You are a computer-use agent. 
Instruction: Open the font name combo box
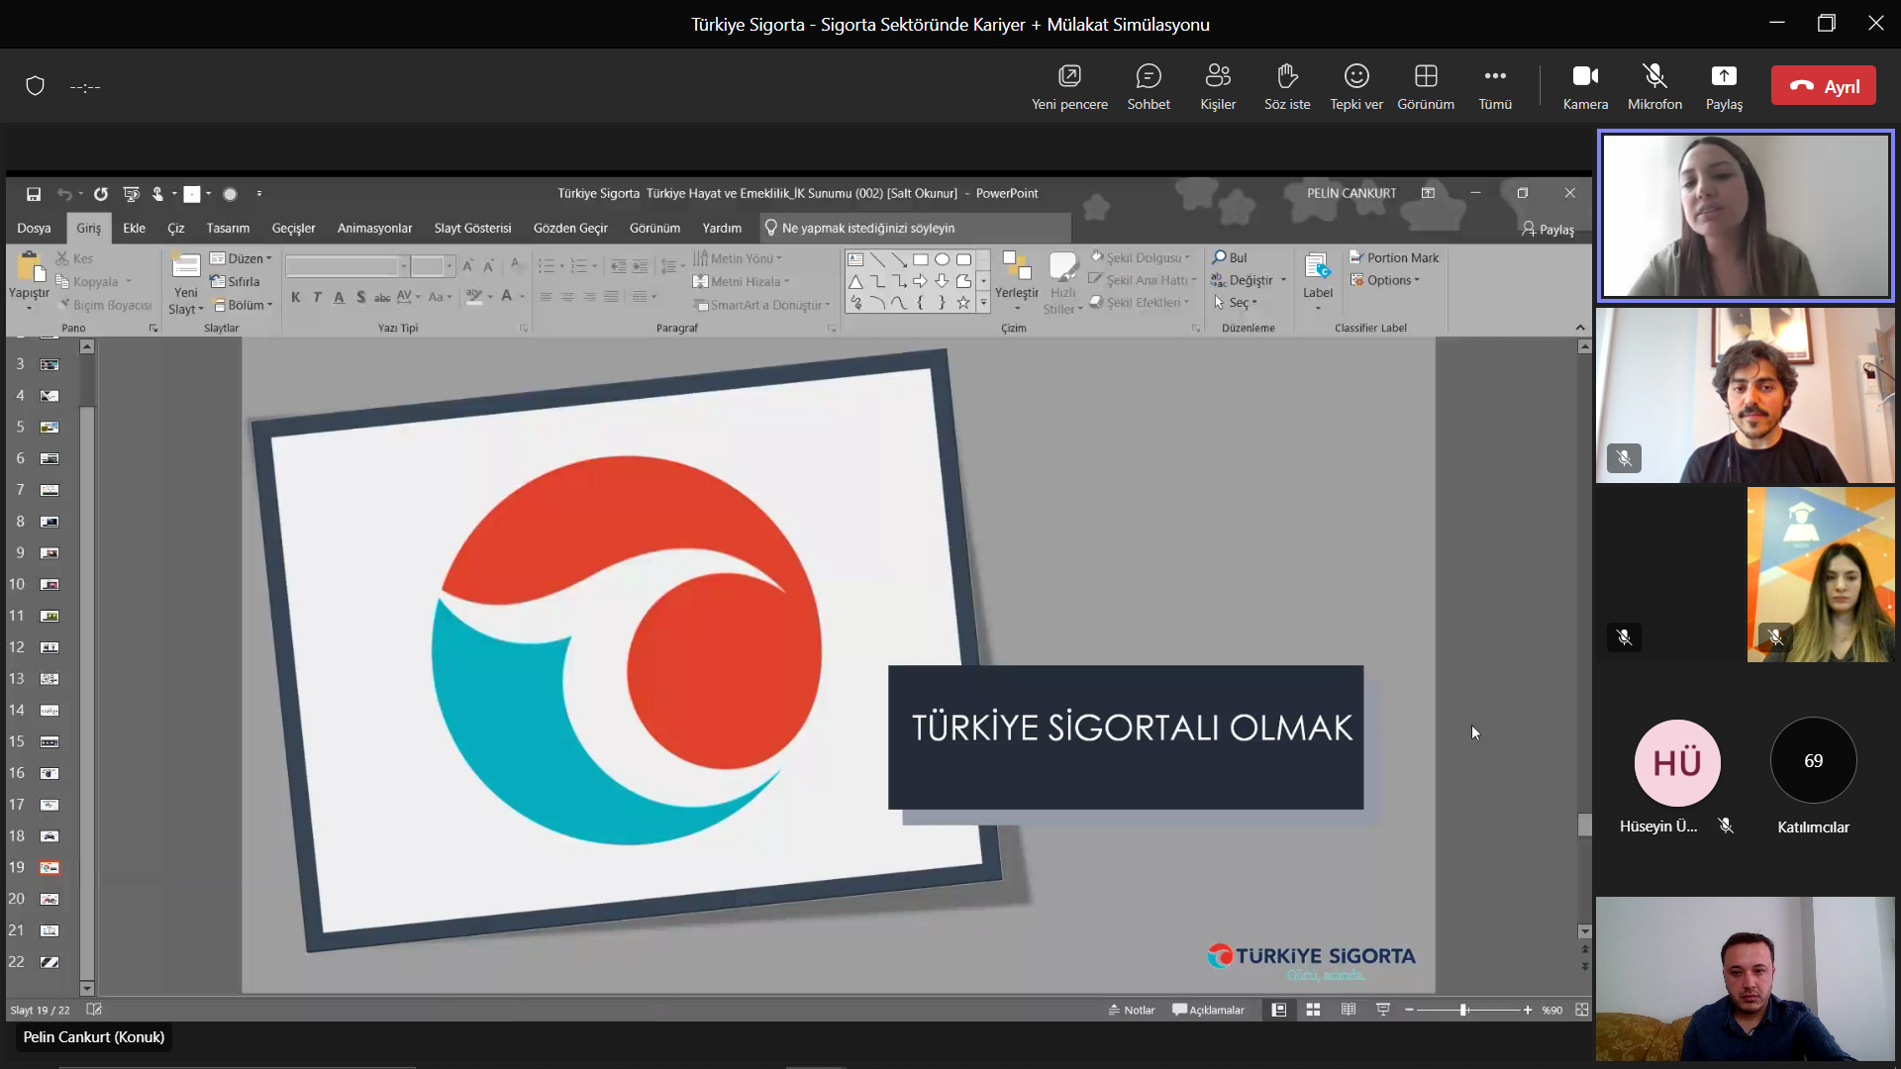(x=347, y=266)
